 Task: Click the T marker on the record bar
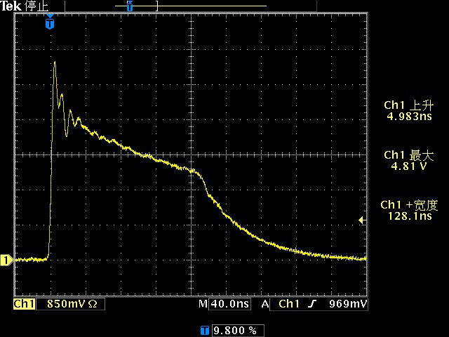[x=130, y=6]
